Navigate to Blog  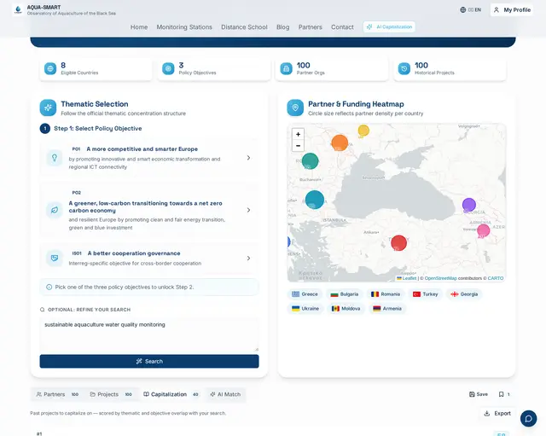(x=282, y=26)
